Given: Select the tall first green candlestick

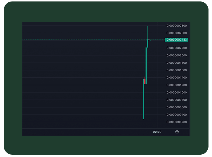Looking at the screenshot, I should 143,99.
